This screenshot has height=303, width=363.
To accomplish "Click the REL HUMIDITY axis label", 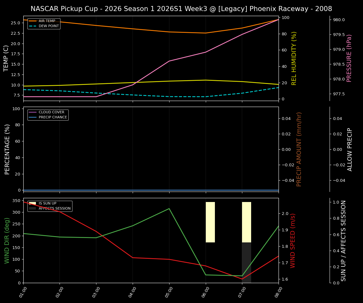I will (x=294, y=57).
